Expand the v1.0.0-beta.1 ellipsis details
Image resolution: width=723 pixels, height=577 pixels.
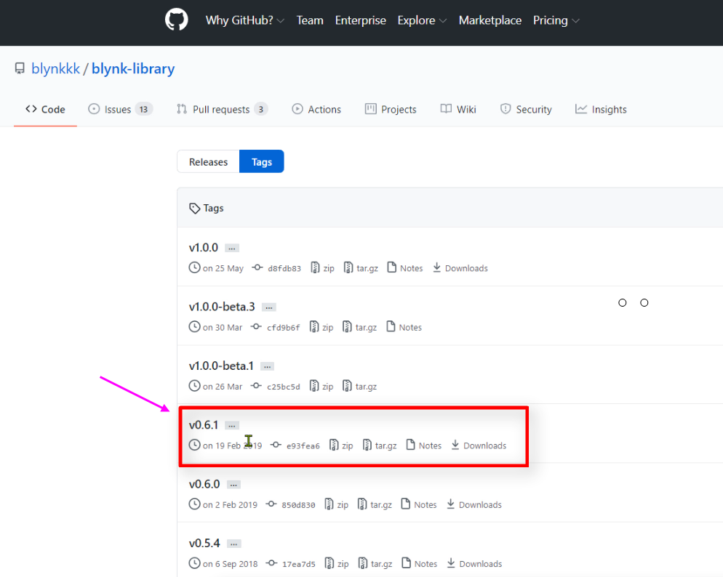[x=268, y=366]
